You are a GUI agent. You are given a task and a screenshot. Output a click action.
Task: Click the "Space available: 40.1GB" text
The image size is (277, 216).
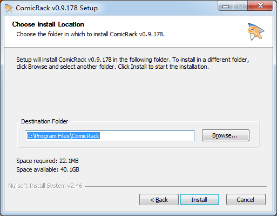pos(48,169)
